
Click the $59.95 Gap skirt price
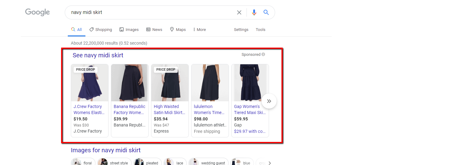[x=241, y=119]
